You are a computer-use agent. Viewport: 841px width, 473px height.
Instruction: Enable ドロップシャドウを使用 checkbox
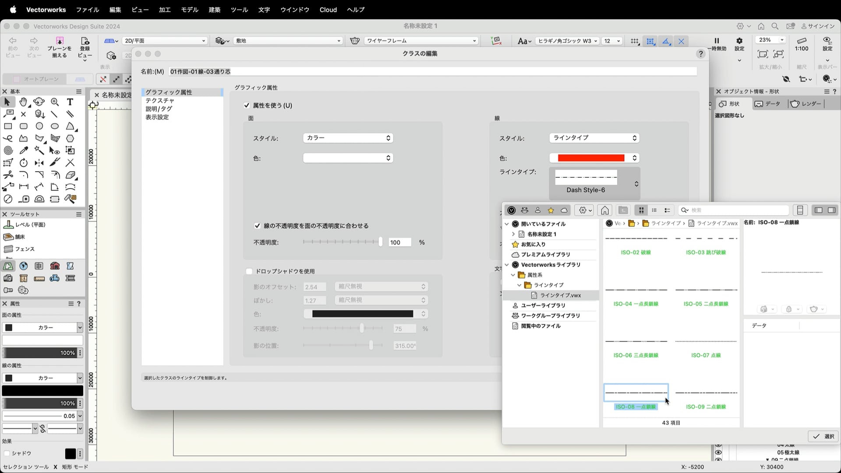[249, 272]
